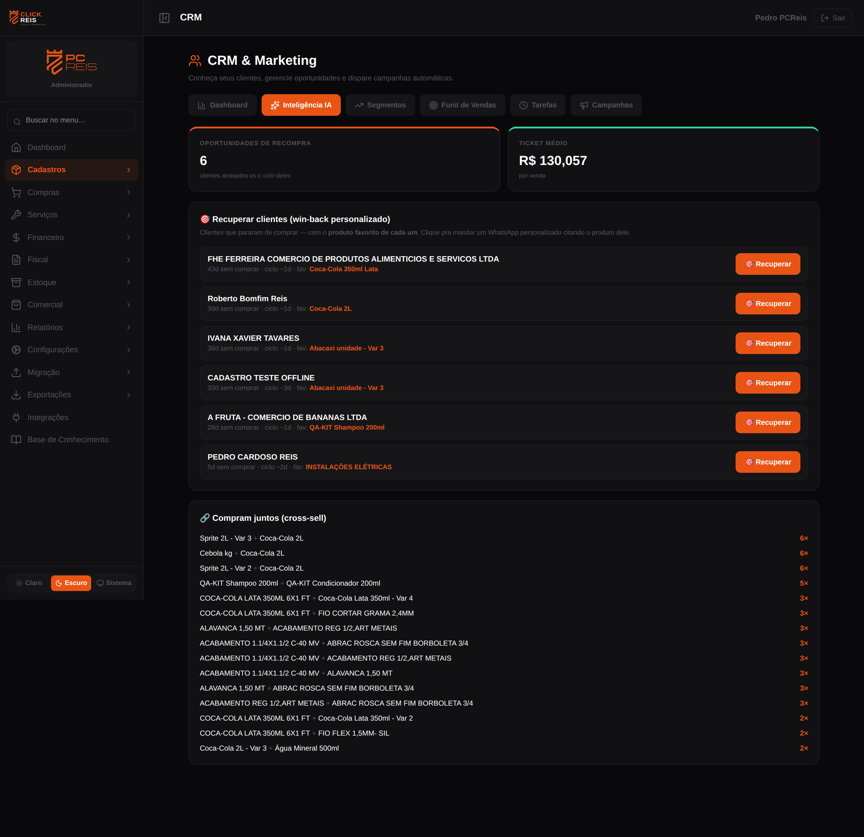This screenshot has height=837, width=864.
Task: Click the 'Sprite 2L - Var 3' cross-sell row
Action: click(x=504, y=538)
